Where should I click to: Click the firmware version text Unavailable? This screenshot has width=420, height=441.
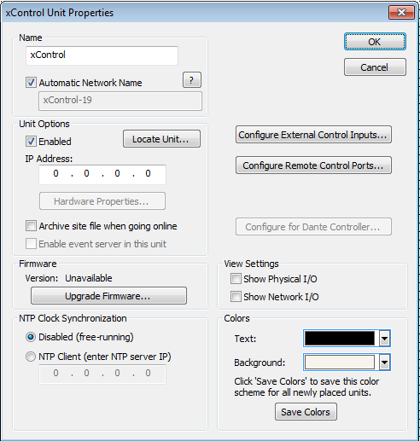(x=89, y=278)
